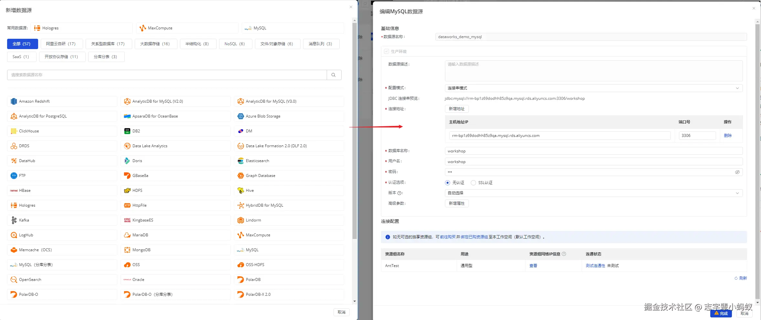Click 取消 in the 新增数据源 dialog
Image resolution: width=761 pixels, height=320 pixels.
342,312
